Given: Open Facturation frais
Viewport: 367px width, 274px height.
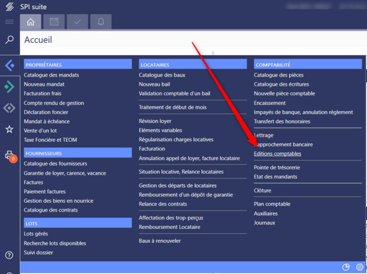Looking at the screenshot, I should click(x=42, y=93).
